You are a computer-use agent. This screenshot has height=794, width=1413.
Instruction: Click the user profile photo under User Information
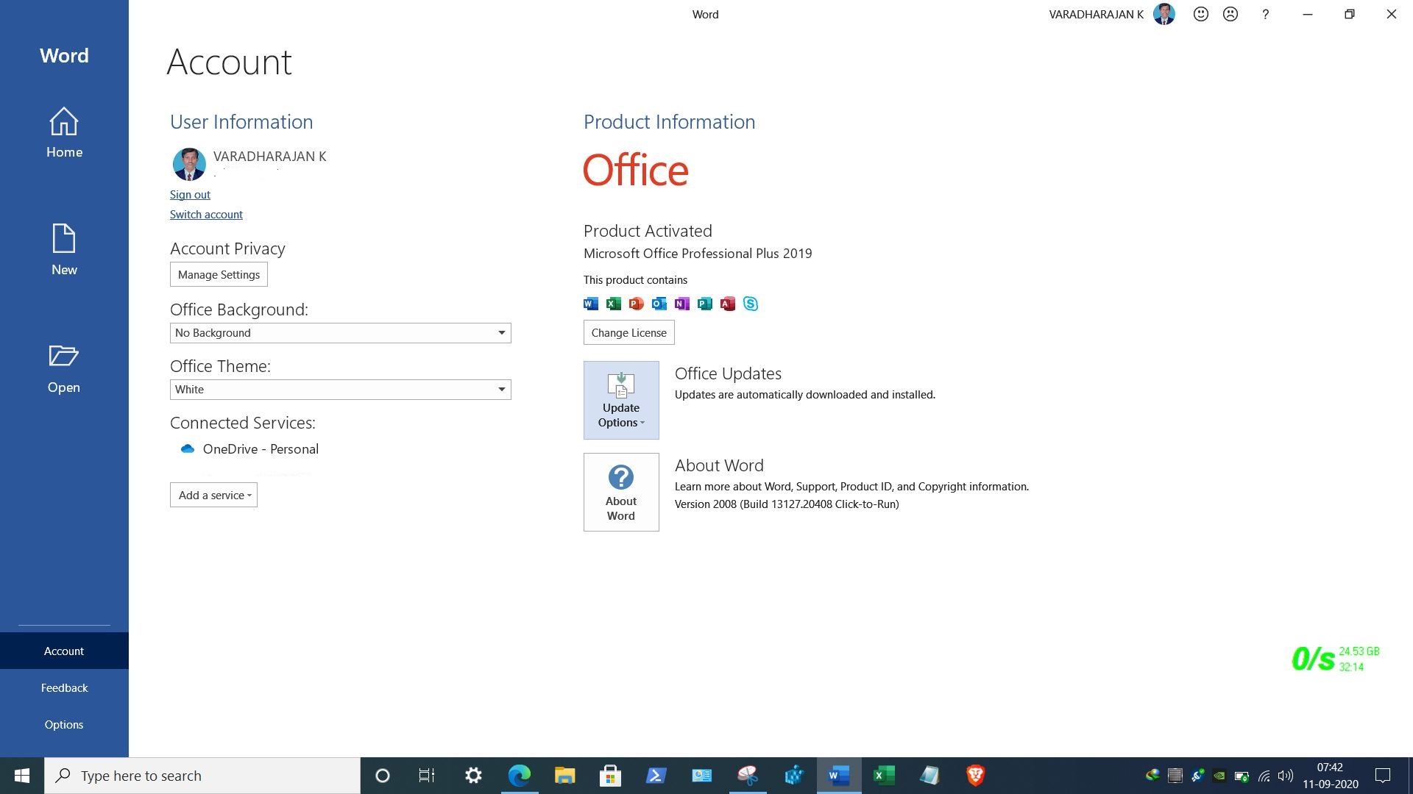pos(189,164)
